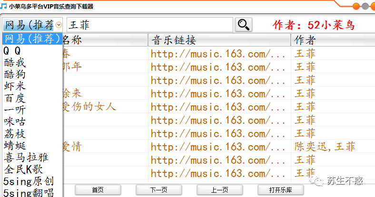Go to previous page with 上一页 button
This screenshot has width=375, height=197.
(x=219, y=190)
